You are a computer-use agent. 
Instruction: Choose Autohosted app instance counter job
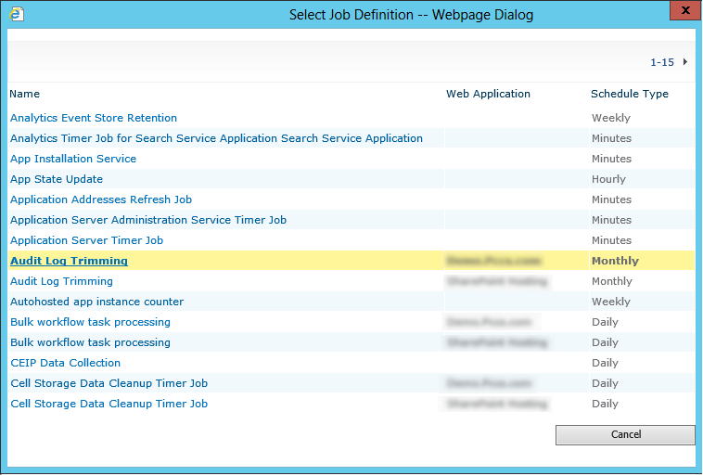(x=97, y=302)
